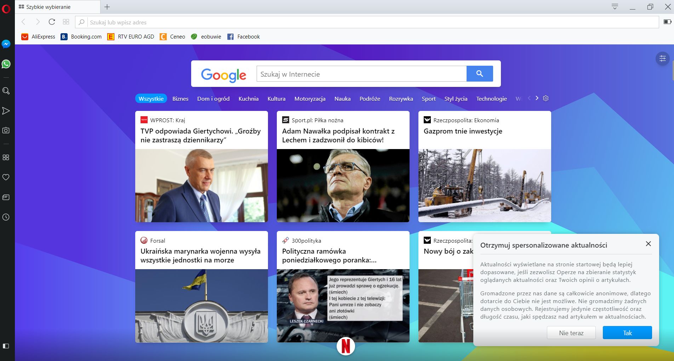The image size is (674, 361).
Task: Open Facebook Messenger in the sidebar
Action: click(6, 44)
